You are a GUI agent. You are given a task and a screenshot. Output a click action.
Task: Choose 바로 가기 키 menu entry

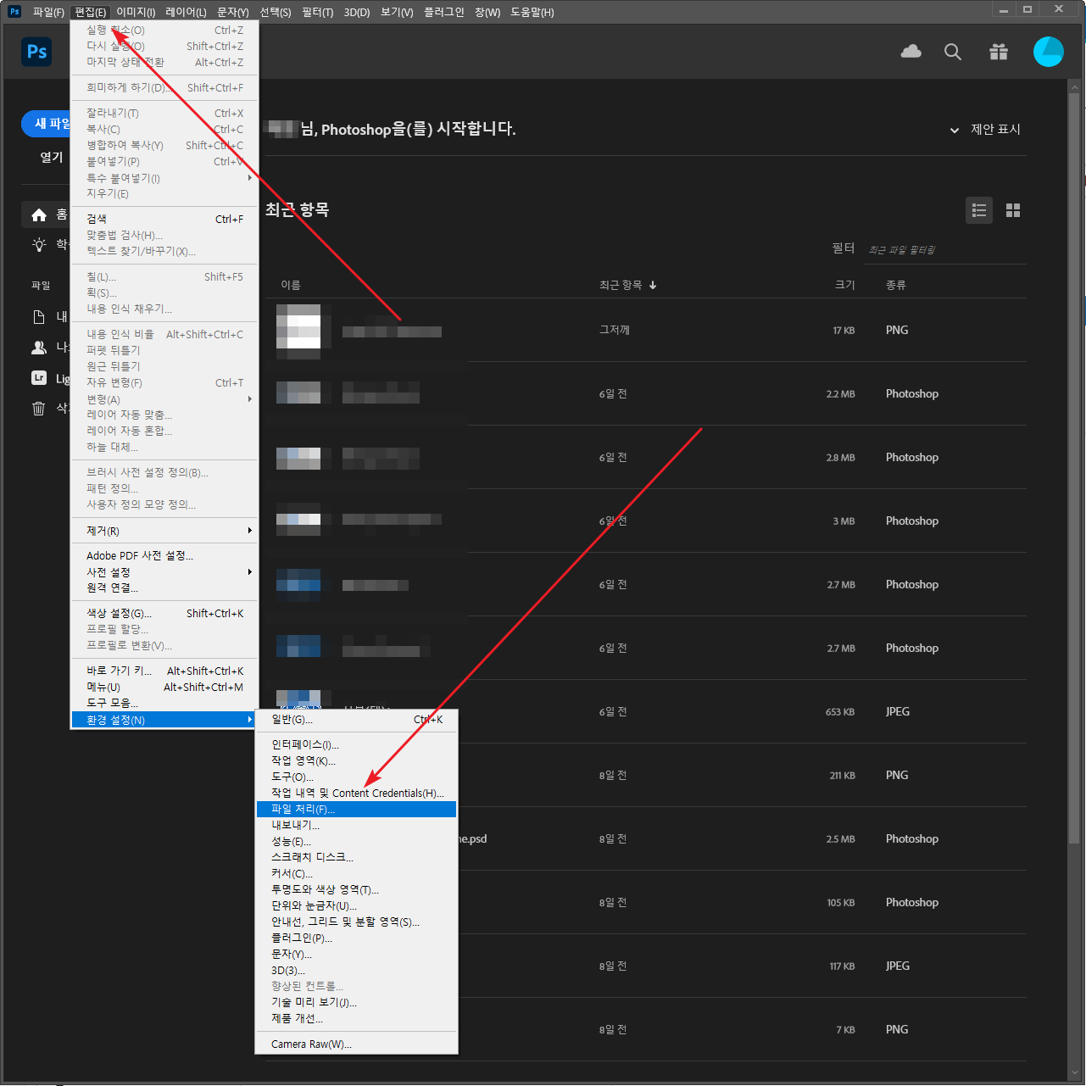[x=164, y=671]
